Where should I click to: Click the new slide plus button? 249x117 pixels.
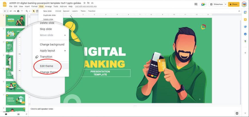tap(5, 11)
